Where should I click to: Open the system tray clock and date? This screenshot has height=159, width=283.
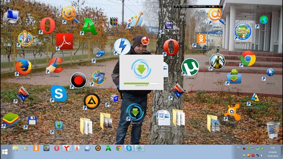(x=273, y=152)
